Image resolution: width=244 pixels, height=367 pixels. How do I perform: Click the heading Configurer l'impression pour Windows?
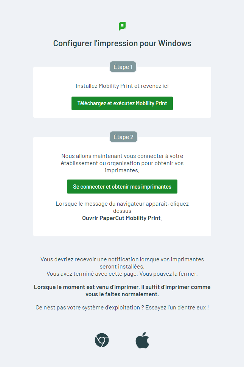[122, 43]
